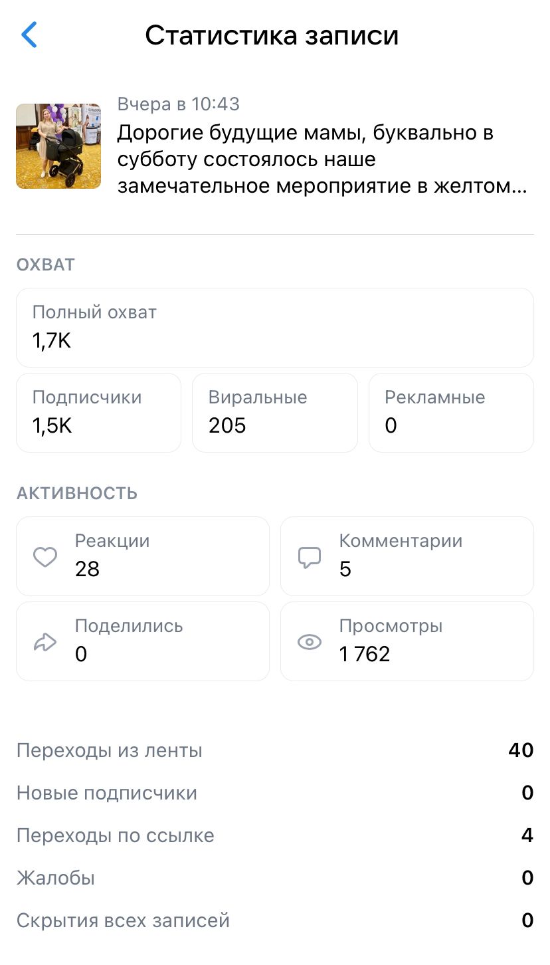This screenshot has height=965, width=550.
Task: Select the Подписчики reach card
Action: point(98,412)
